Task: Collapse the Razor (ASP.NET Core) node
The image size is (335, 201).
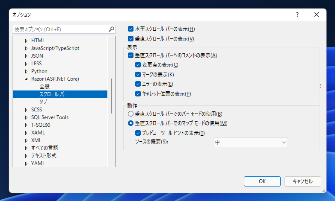Action: pyautogui.click(x=26, y=79)
